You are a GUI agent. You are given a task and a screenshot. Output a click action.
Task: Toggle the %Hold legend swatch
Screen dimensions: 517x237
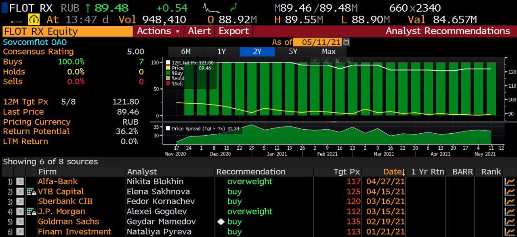point(168,78)
